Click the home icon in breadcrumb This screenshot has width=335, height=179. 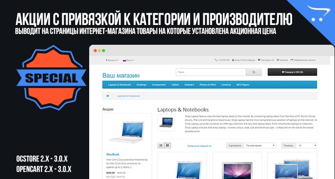[x=108, y=96]
